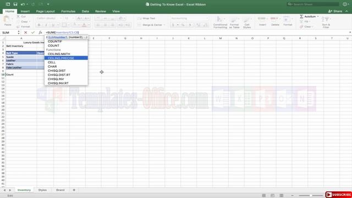Screen dimensions: 352x198
Task: Click the Undo arrow icon
Action: click(x=23, y=4)
